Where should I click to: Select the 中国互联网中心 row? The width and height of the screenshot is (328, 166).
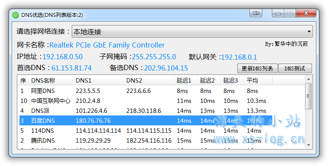click(146, 101)
